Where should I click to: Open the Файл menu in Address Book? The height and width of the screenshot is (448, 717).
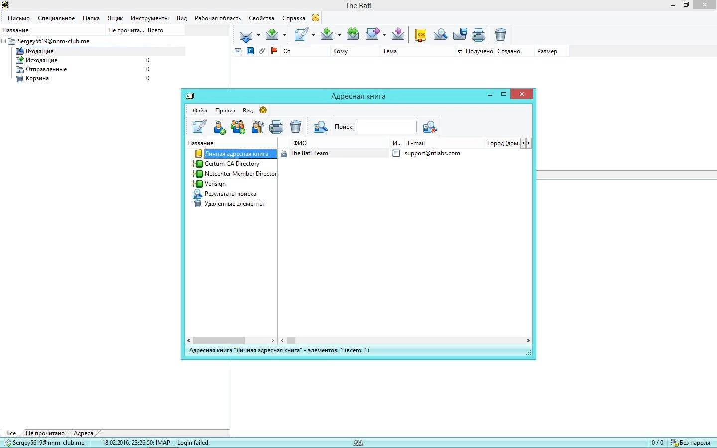click(200, 111)
